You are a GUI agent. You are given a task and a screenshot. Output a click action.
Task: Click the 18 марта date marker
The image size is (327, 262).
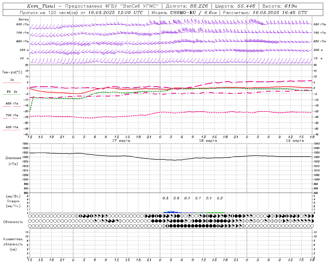208,141
